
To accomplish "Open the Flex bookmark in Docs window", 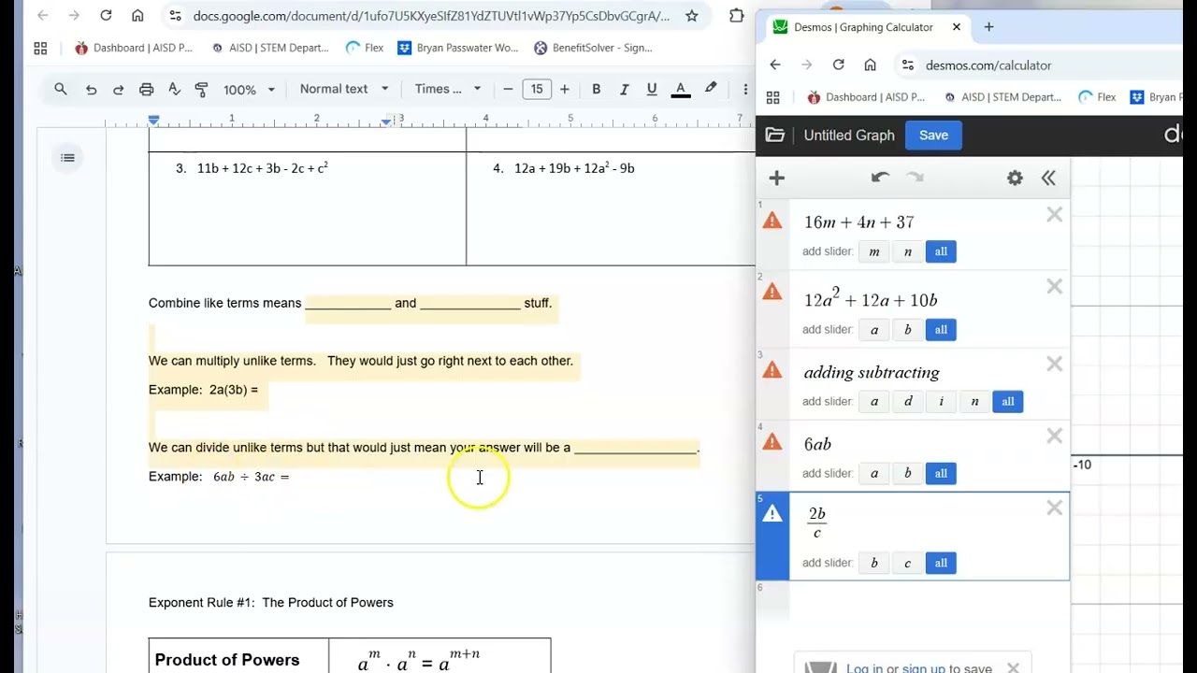I will [365, 48].
